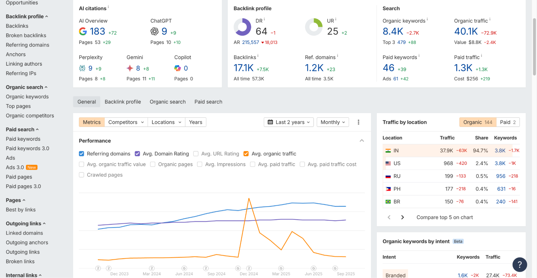
Task: Click the calendar icon in the date selector
Action: (271, 122)
